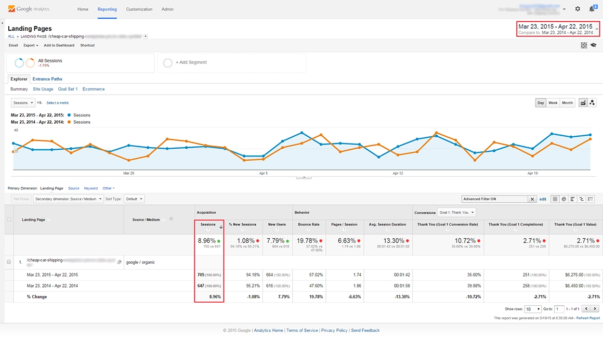This screenshot has width=603, height=338.
Task: Switch to the Entrance Paths tab
Action: pyautogui.click(x=47, y=79)
